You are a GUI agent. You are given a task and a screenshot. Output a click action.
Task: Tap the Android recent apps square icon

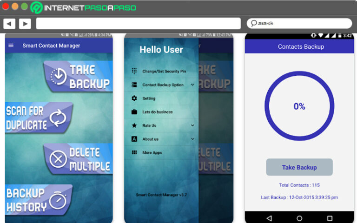pos(330,218)
